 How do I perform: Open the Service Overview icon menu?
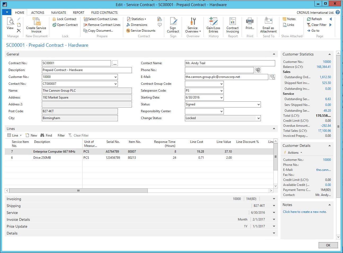click(x=193, y=25)
